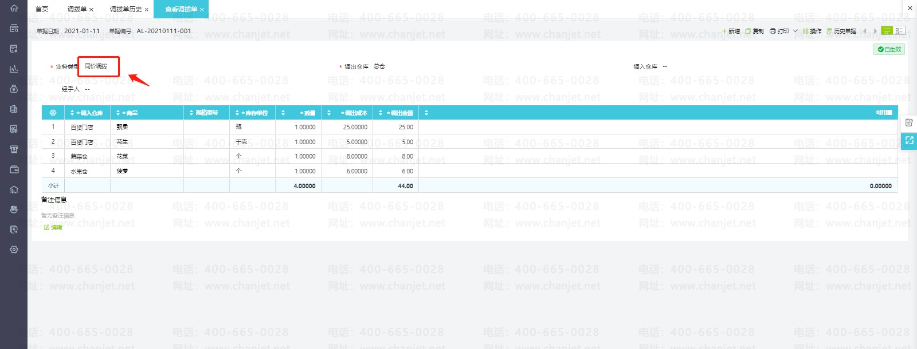Click the 复制 copy button
This screenshot has height=349, width=917.
point(754,31)
